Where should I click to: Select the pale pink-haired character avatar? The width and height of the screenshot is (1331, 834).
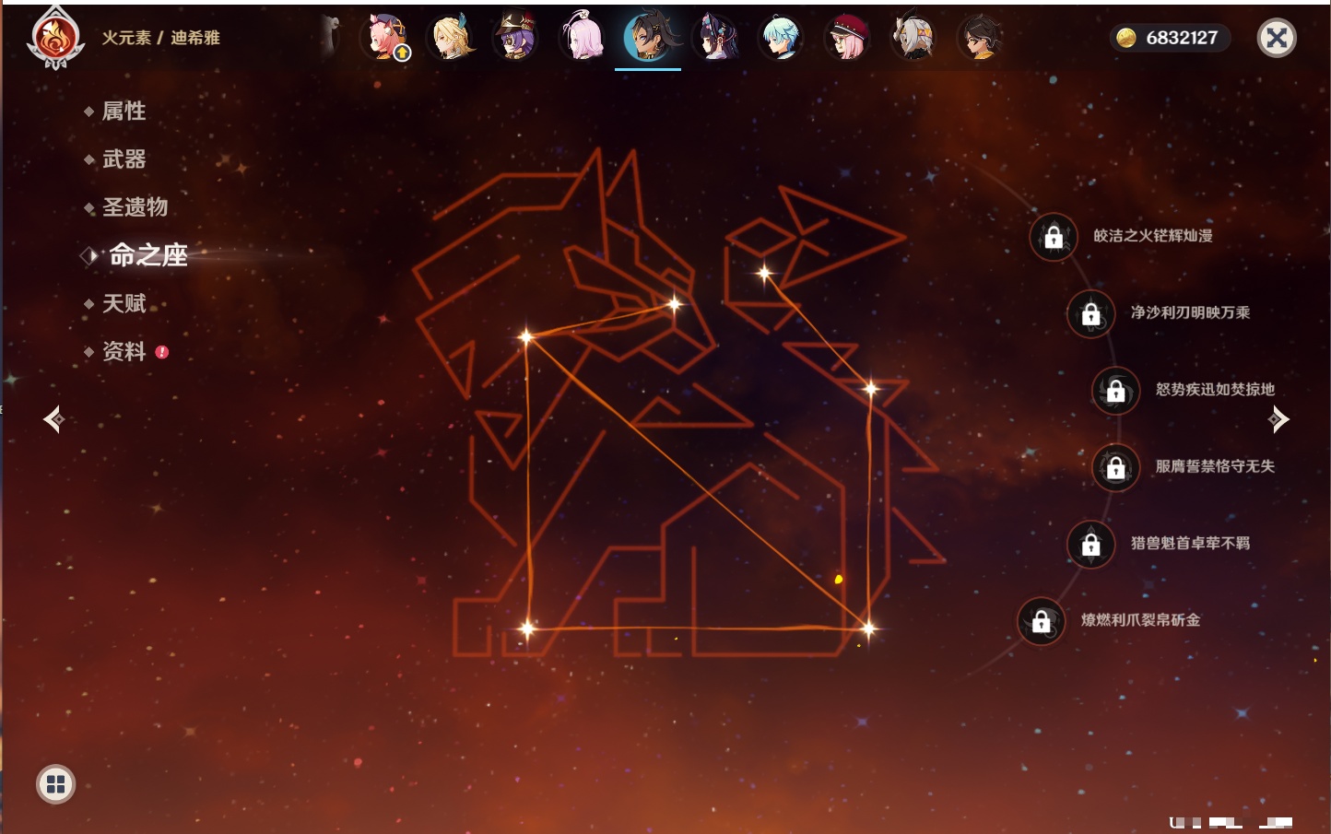tap(583, 38)
